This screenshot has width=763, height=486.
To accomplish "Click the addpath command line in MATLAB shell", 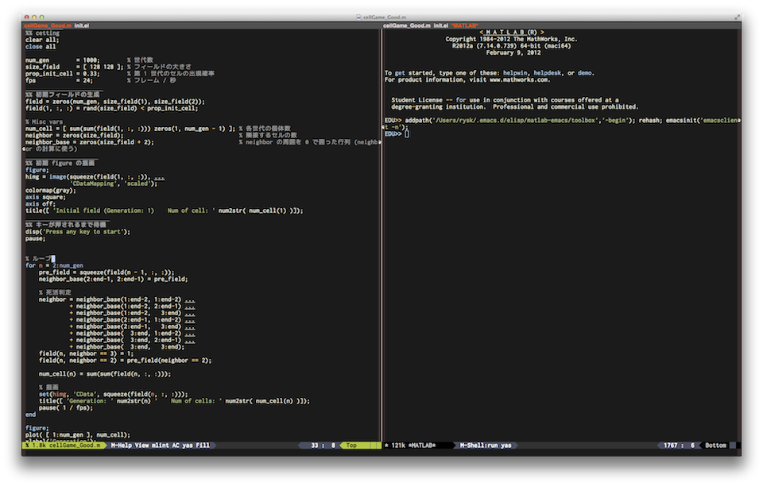I will (x=562, y=121).
